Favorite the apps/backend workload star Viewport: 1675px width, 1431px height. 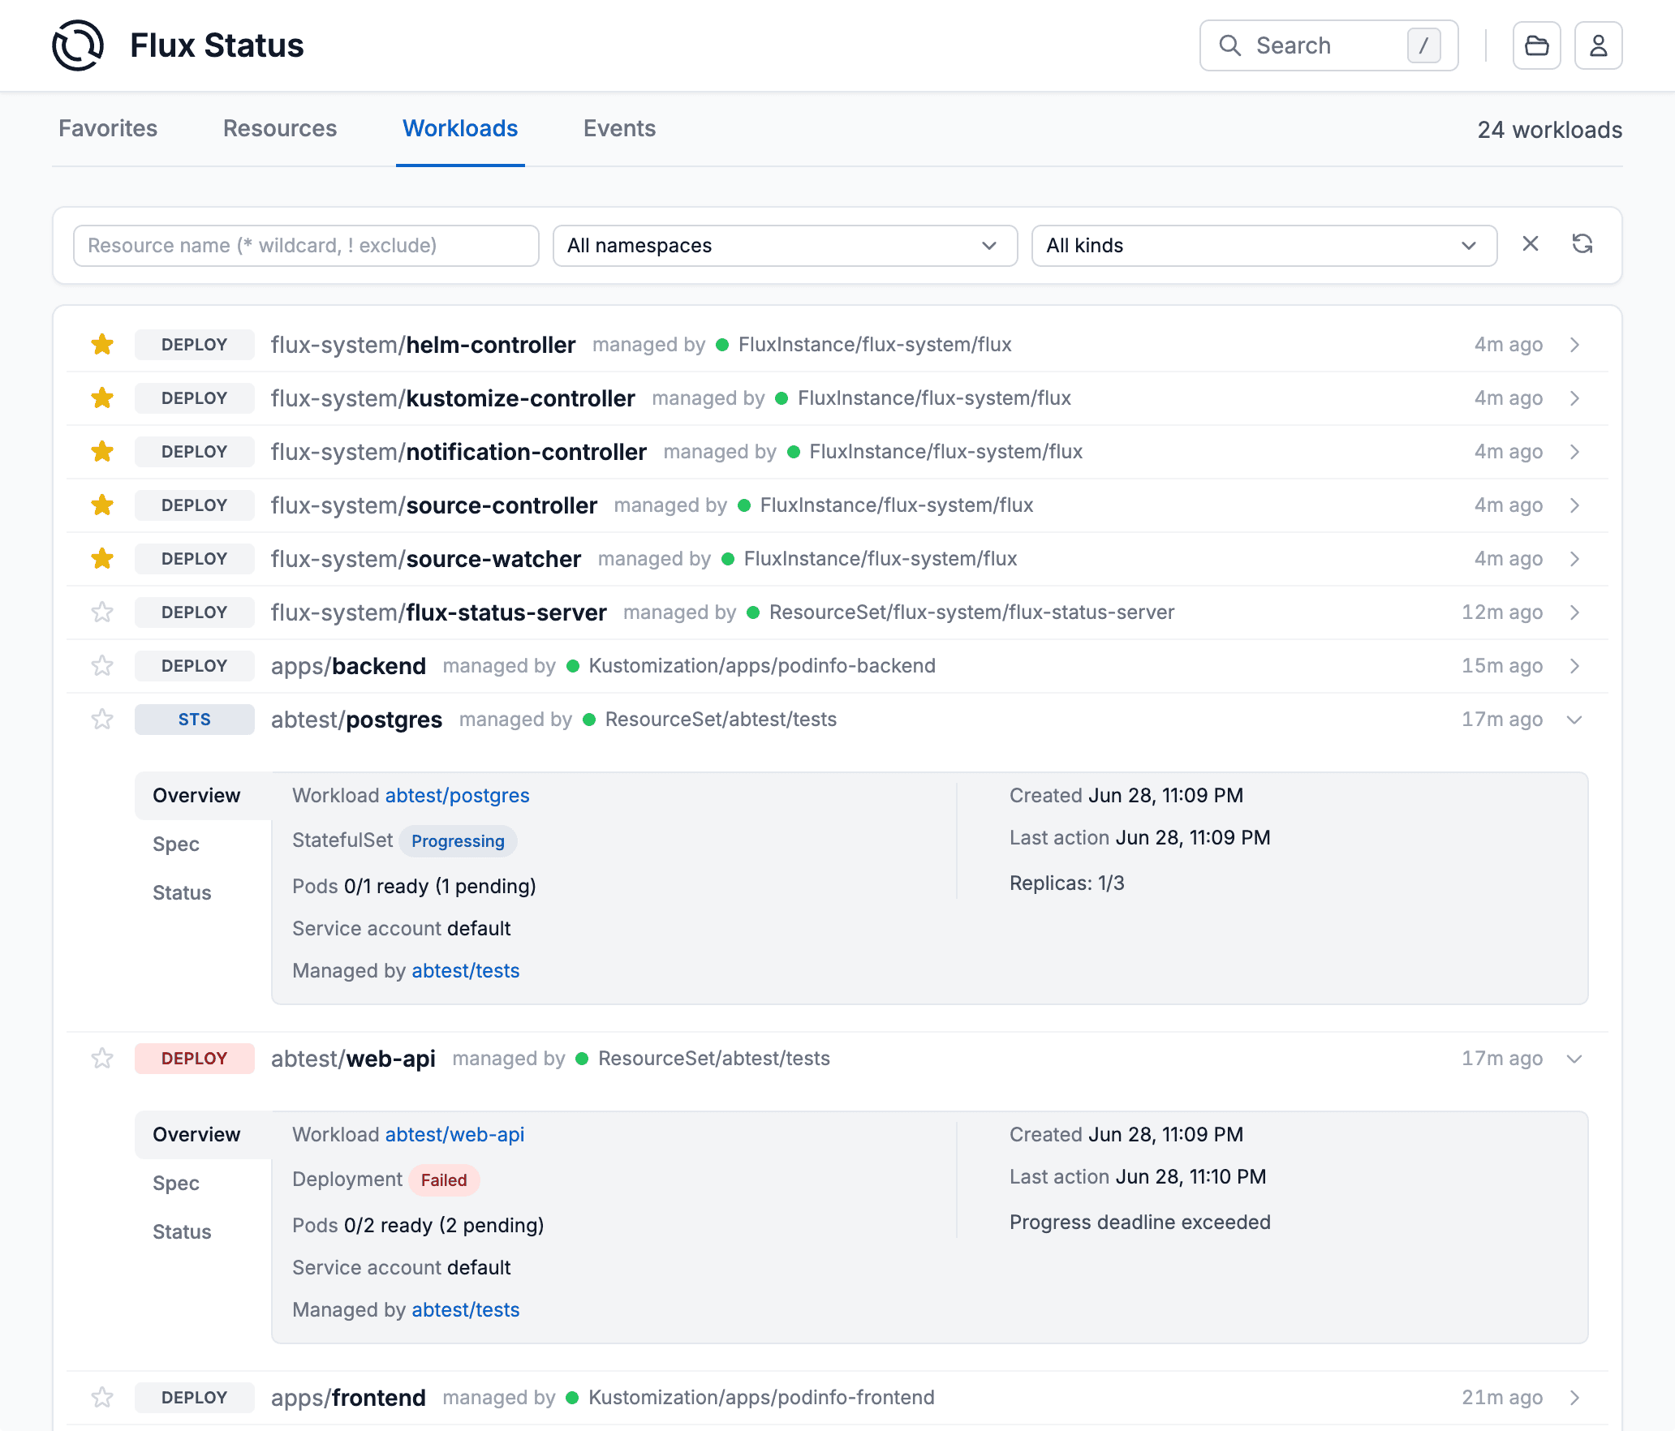coord(102,666)
